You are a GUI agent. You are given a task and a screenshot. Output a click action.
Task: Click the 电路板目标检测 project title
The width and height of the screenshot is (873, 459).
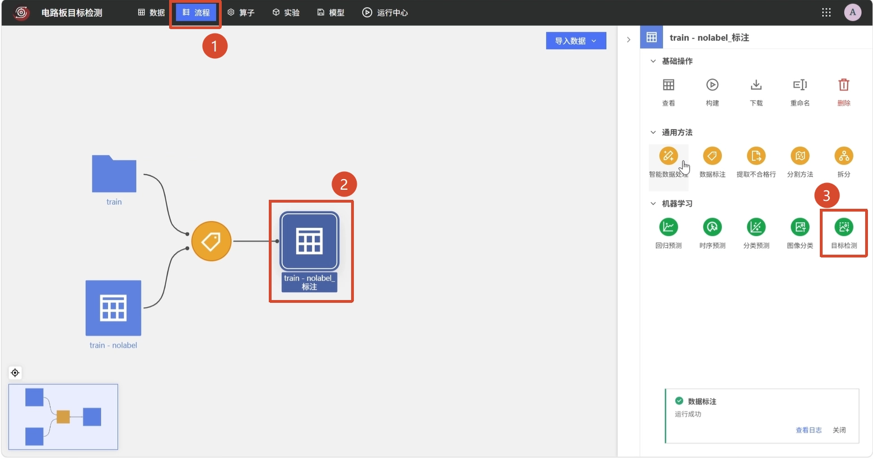72,12
